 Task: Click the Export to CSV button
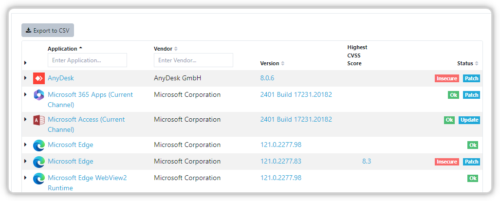[48, 30]
